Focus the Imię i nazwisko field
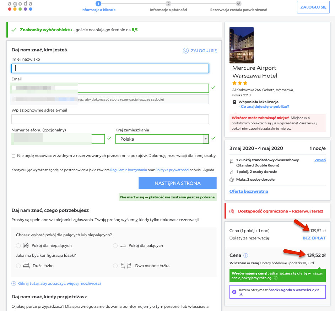Viewport: 335px width, 311px height. coord(110,68)
